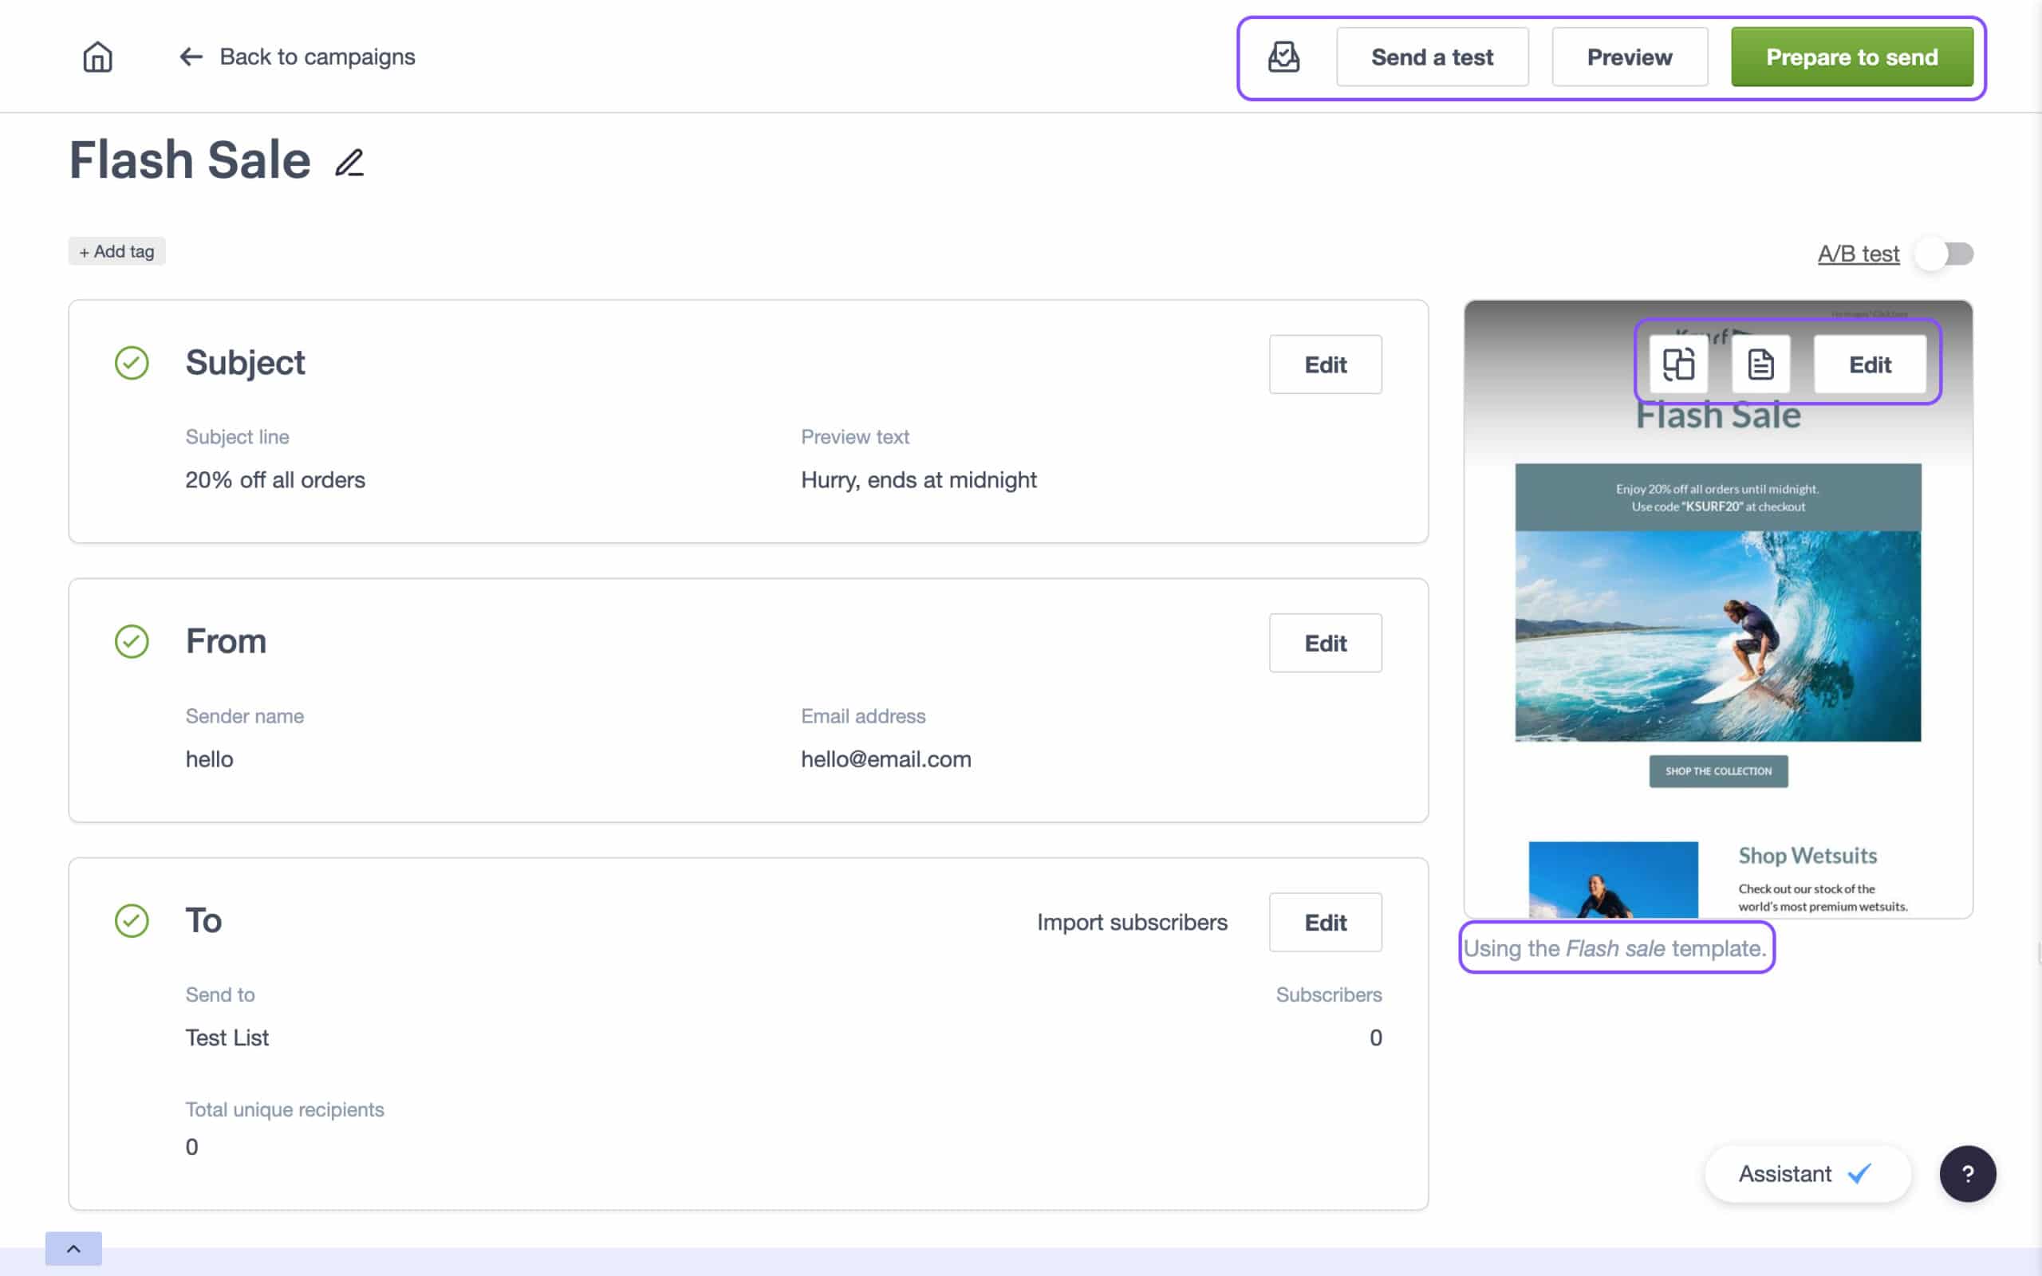2042x1276 pixels.
Task: Open the help question mark button
Action: (1967, 1173)
